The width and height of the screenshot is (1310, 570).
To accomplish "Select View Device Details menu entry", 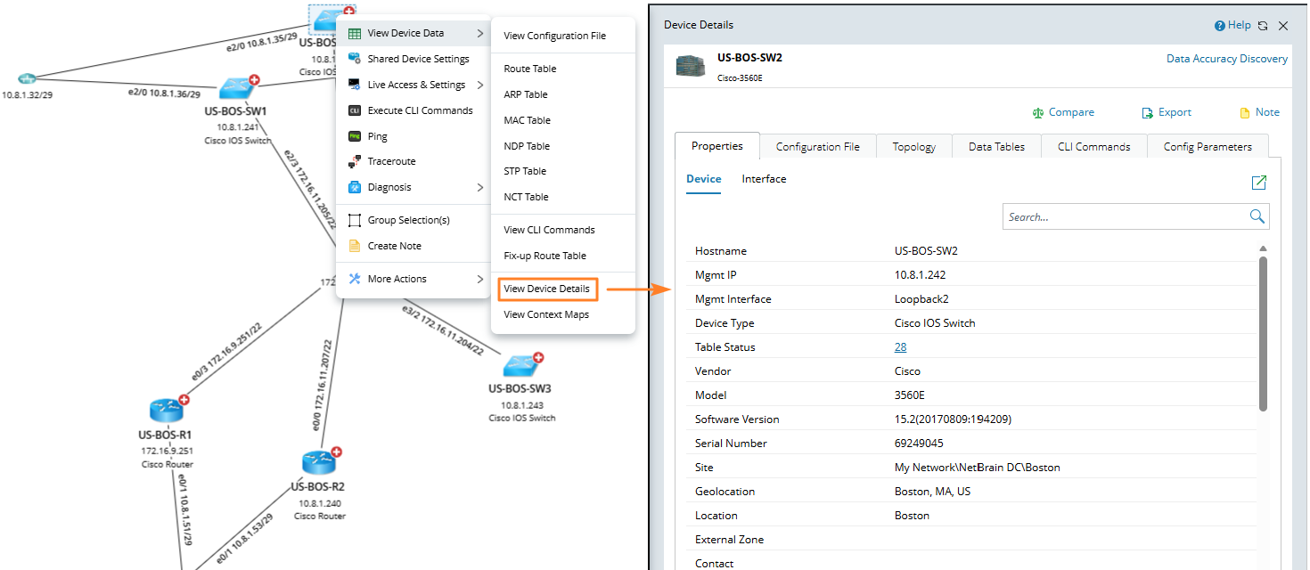I will pos(546,289).
